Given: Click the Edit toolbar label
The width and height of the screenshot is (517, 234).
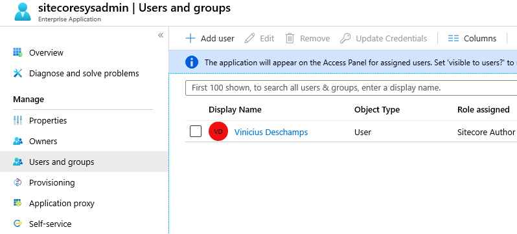Looking at the screenshot, I should (267, 39).
